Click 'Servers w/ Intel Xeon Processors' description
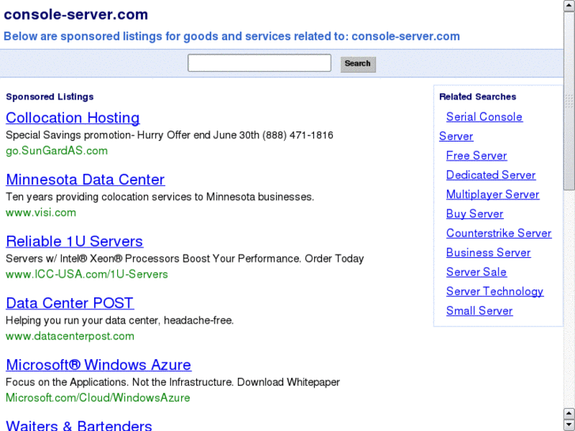The height and width of the screenshot is (431, 575). point(185,259)
